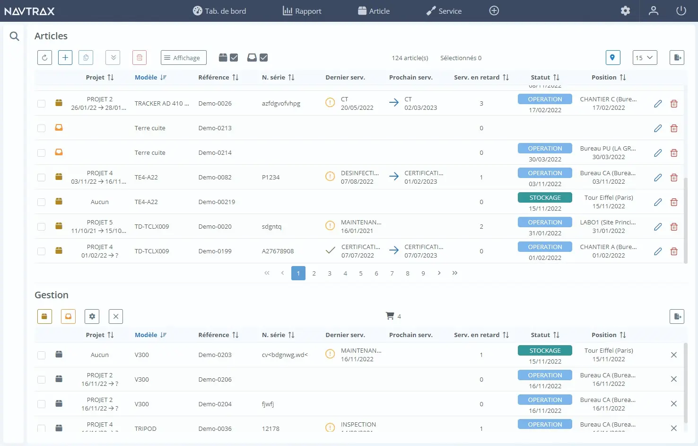Select checkbox for Demo-00219 row

(x=42, y=202)
